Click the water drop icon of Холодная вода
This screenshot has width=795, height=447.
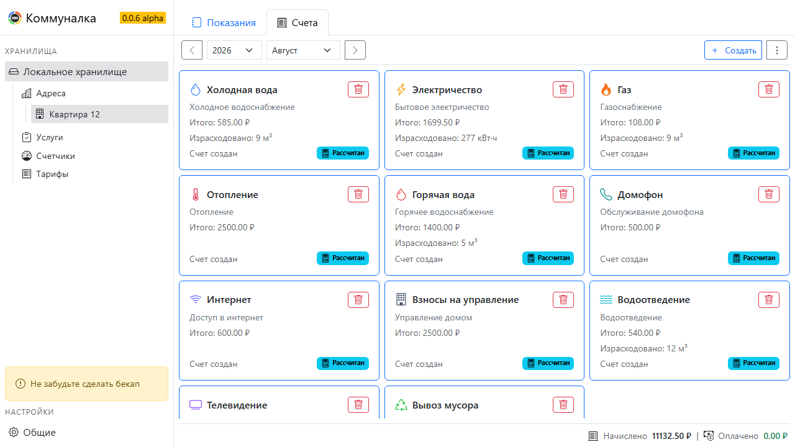(196, 89)
